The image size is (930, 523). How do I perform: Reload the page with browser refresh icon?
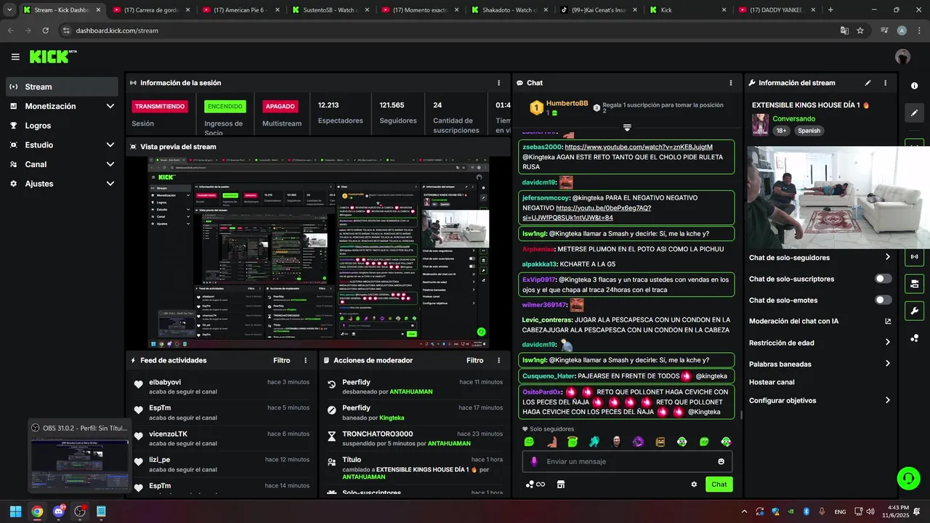coord(46,31)
